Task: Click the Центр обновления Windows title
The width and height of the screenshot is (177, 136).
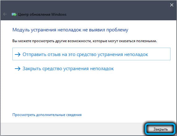Action: tap(42, 14)
